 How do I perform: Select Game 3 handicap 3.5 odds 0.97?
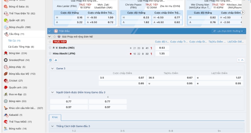(x=122, y=78)
